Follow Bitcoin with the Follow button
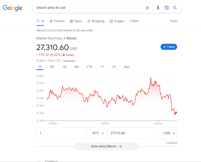 click(x=169, y=47)
